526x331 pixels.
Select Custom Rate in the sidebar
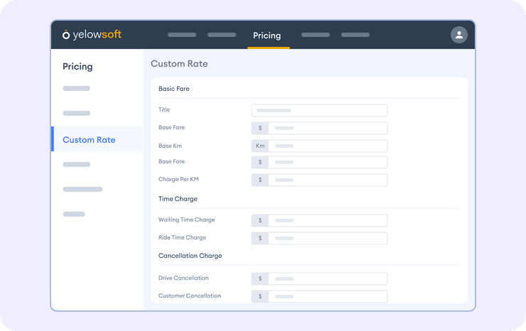(x=89, y=140)
